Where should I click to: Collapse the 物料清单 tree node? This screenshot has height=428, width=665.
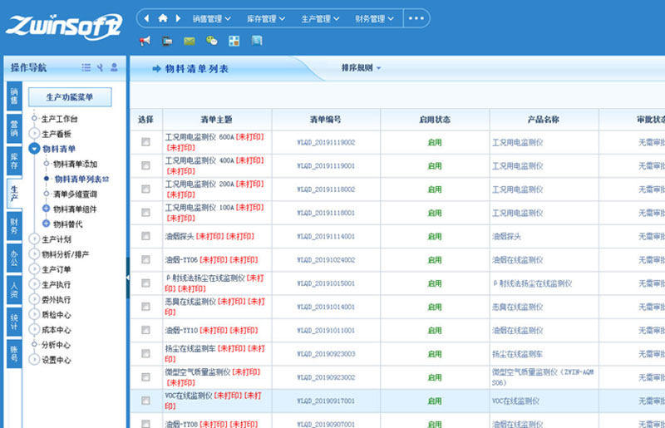coord(34,149)
